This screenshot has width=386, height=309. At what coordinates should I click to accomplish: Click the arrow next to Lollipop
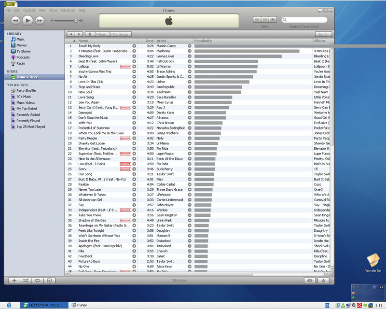(x=134, y=66)
